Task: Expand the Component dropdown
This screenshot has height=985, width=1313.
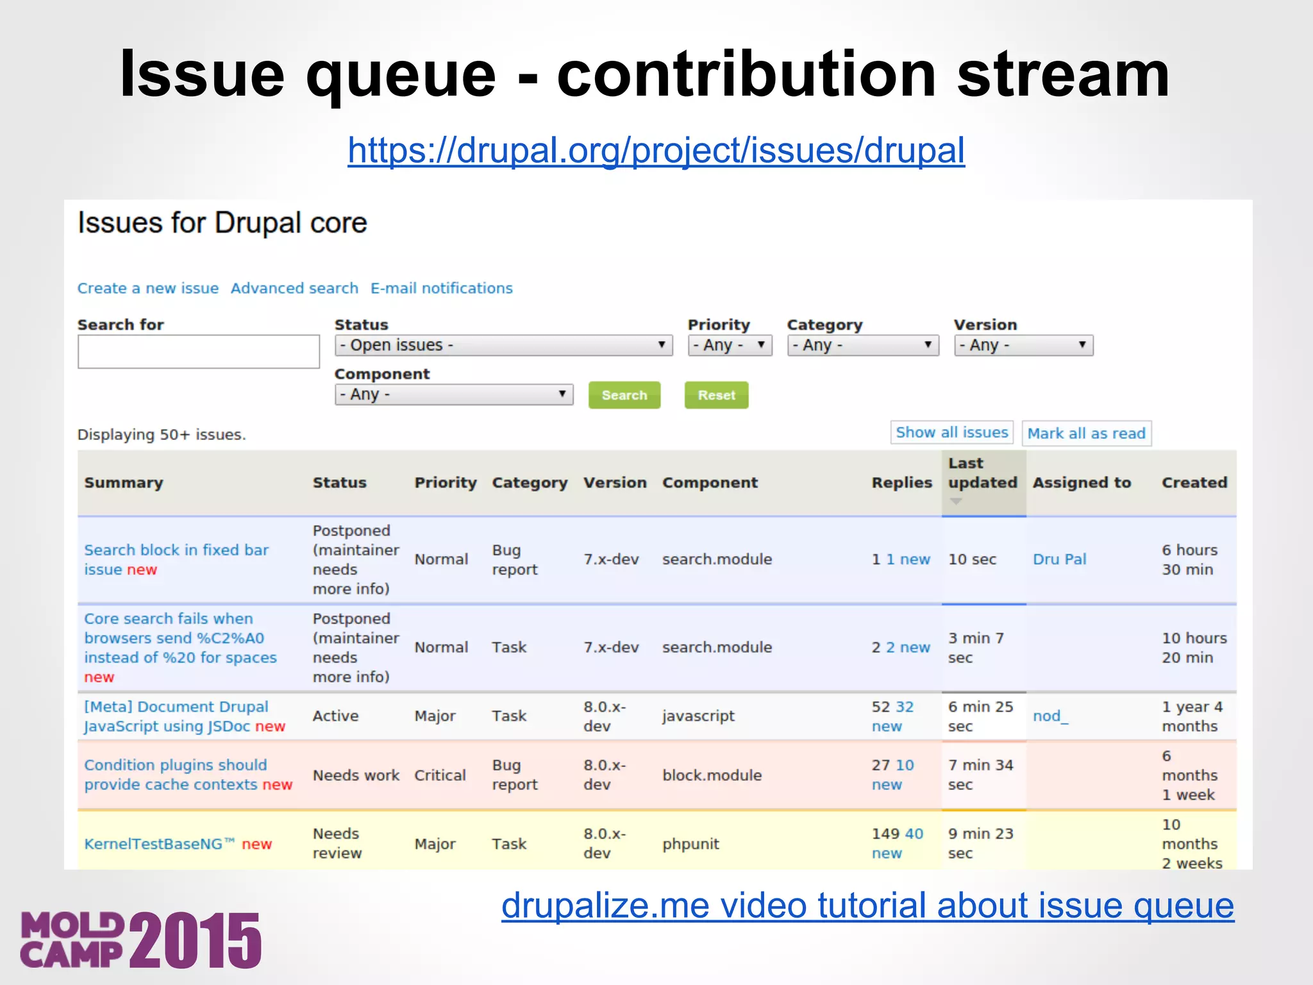Action: point(454,394)
